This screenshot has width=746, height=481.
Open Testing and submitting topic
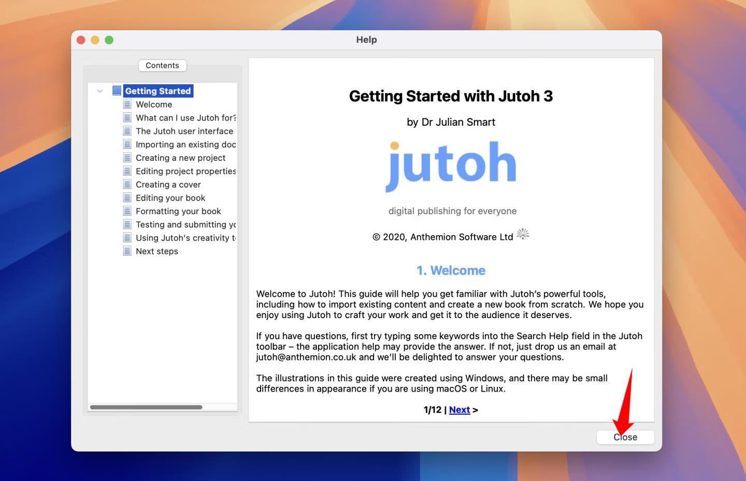[x=186, y=224]
